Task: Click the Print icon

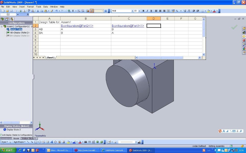Action: pos(20,11)
